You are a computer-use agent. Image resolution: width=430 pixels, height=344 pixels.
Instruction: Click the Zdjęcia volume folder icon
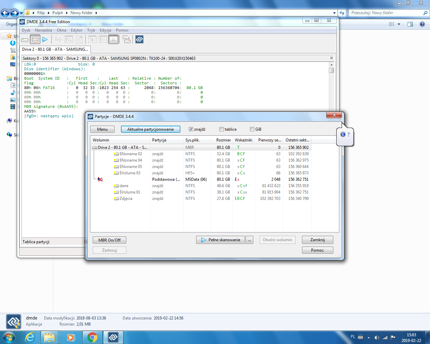pyautogui.click(x=116, y=199)
